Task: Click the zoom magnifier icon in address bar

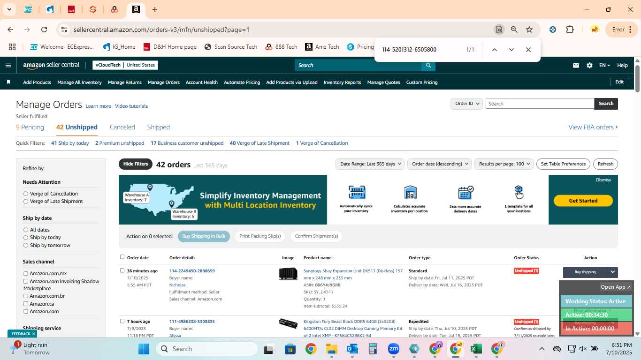Action: (514, 30)
